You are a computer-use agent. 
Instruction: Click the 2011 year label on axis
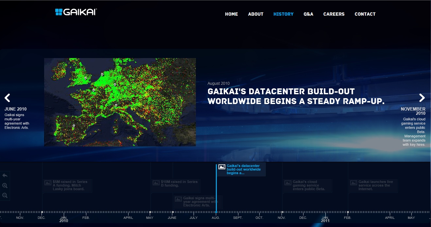click(325, 221)
